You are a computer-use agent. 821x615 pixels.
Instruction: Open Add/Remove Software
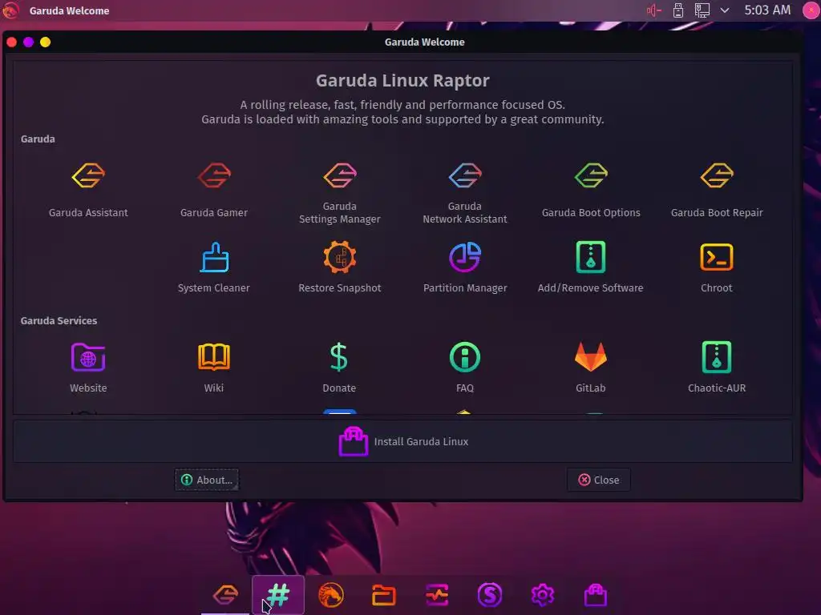(591, 267)
